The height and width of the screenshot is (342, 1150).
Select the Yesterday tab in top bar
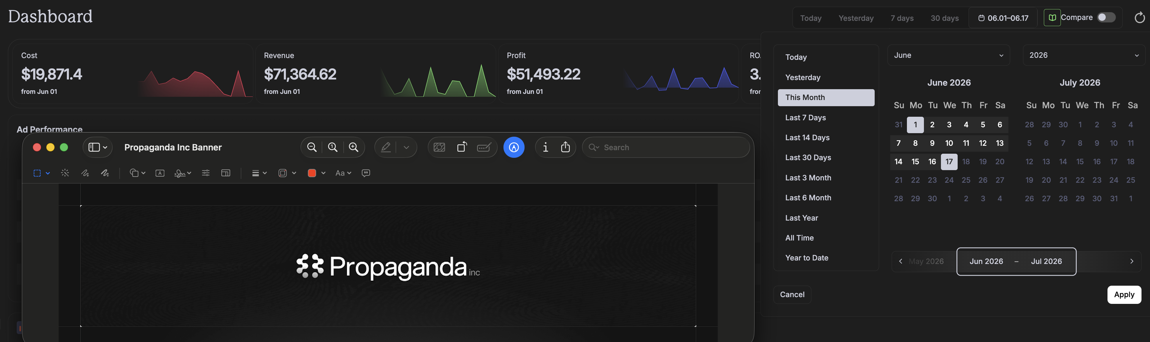click(x=856, y=18)
